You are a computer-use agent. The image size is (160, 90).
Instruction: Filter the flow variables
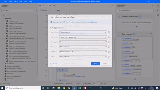tap(151, 34)
